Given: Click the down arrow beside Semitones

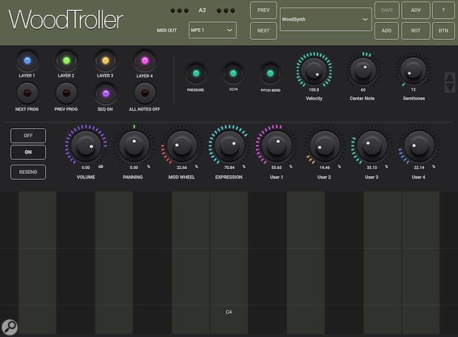Looking at the screenshot, I should click(450, 87).
